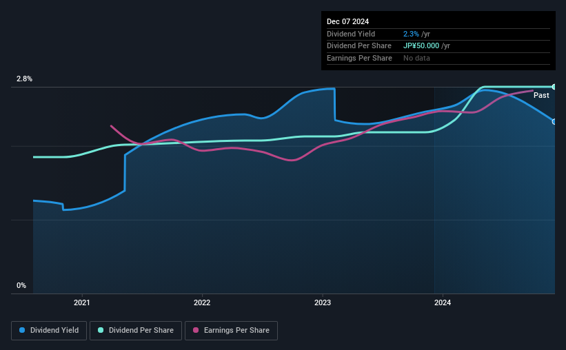Click the pink Earnings Per Share legend dot
The width and height of the screenshot is (566, 350).
coord(196,330)
